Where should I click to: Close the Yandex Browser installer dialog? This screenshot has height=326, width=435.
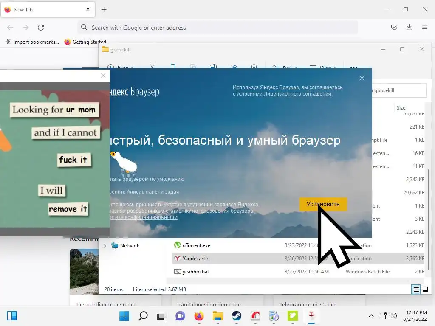(362, 78)
